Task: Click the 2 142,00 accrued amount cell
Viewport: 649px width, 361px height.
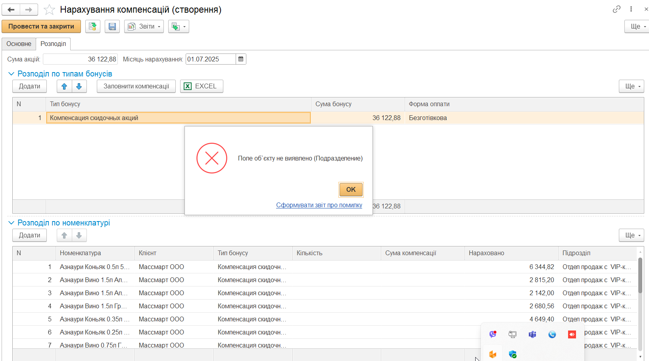Action: (511, 293)
